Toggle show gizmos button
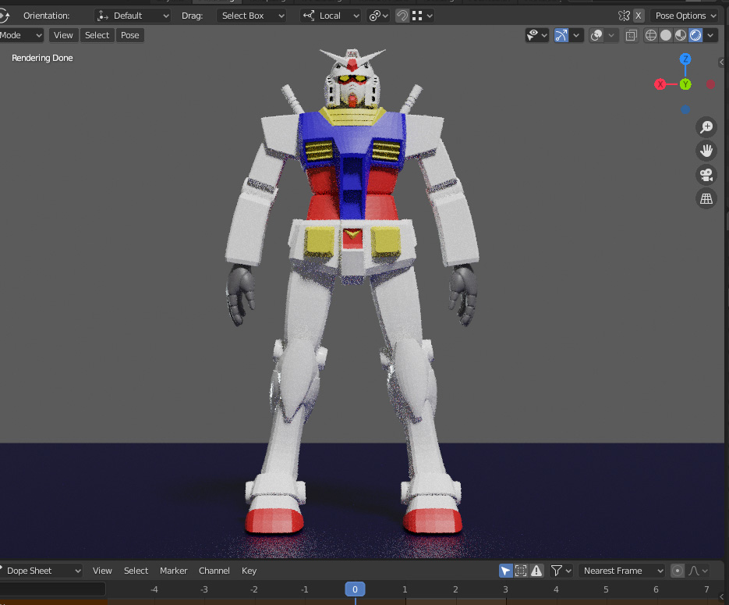The image size is (729, 605). coord(561,35)
